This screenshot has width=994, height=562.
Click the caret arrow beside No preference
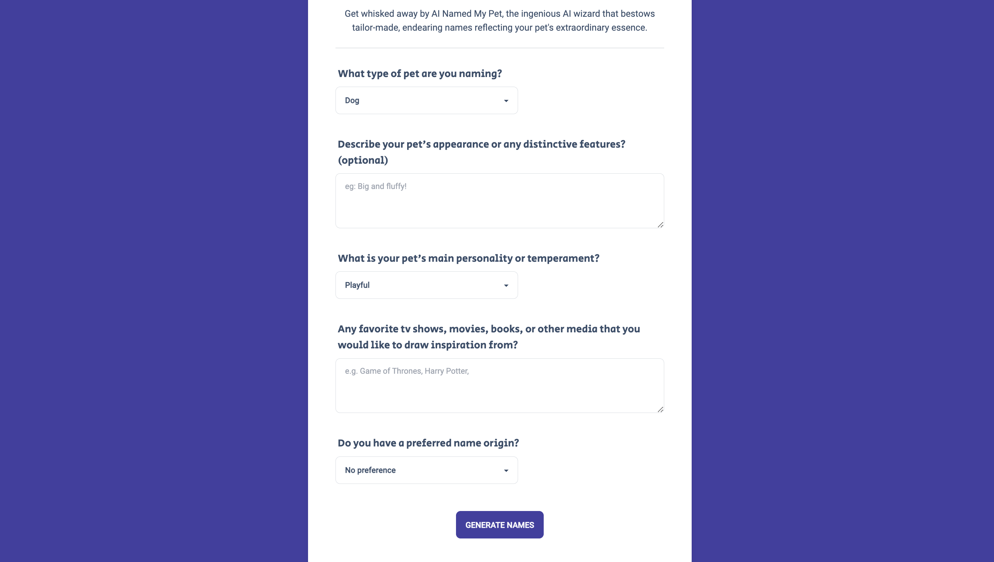[x=506, y=470]
